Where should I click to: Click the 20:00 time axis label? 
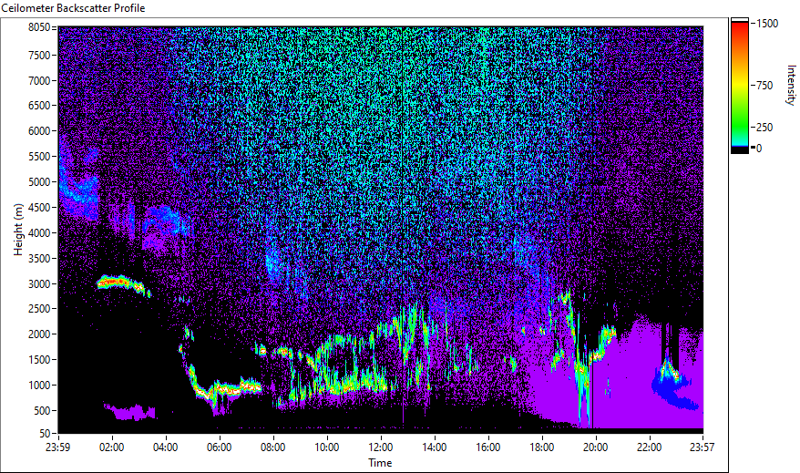pos(595,447)
